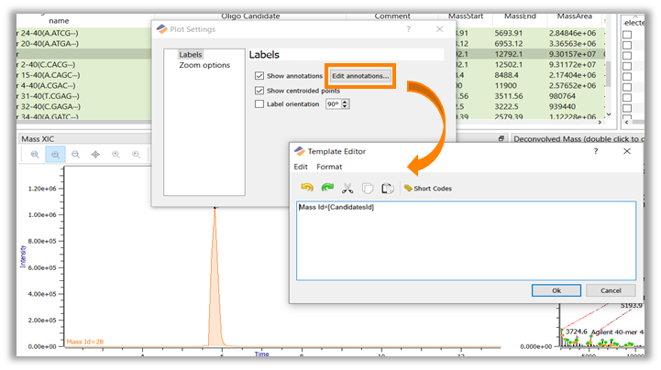The image size is (661, 370).
Task: Click help question mark in Plot Settings
Action: [x=408, y=29]
